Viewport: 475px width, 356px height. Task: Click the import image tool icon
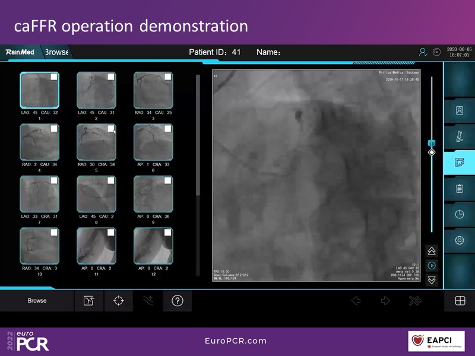[88, 301]
